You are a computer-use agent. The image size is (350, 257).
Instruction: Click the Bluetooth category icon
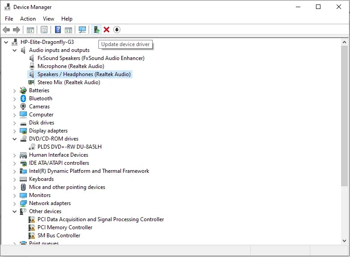23,99
